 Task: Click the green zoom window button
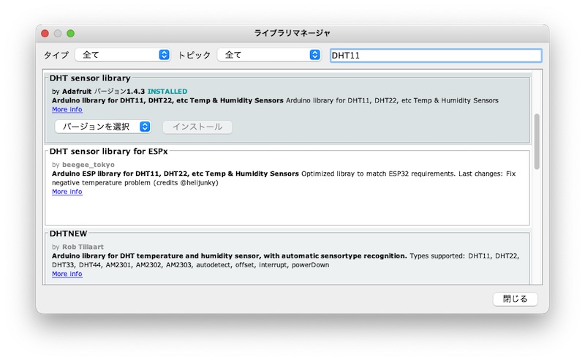pyautogui.click(x=71, y=33)
